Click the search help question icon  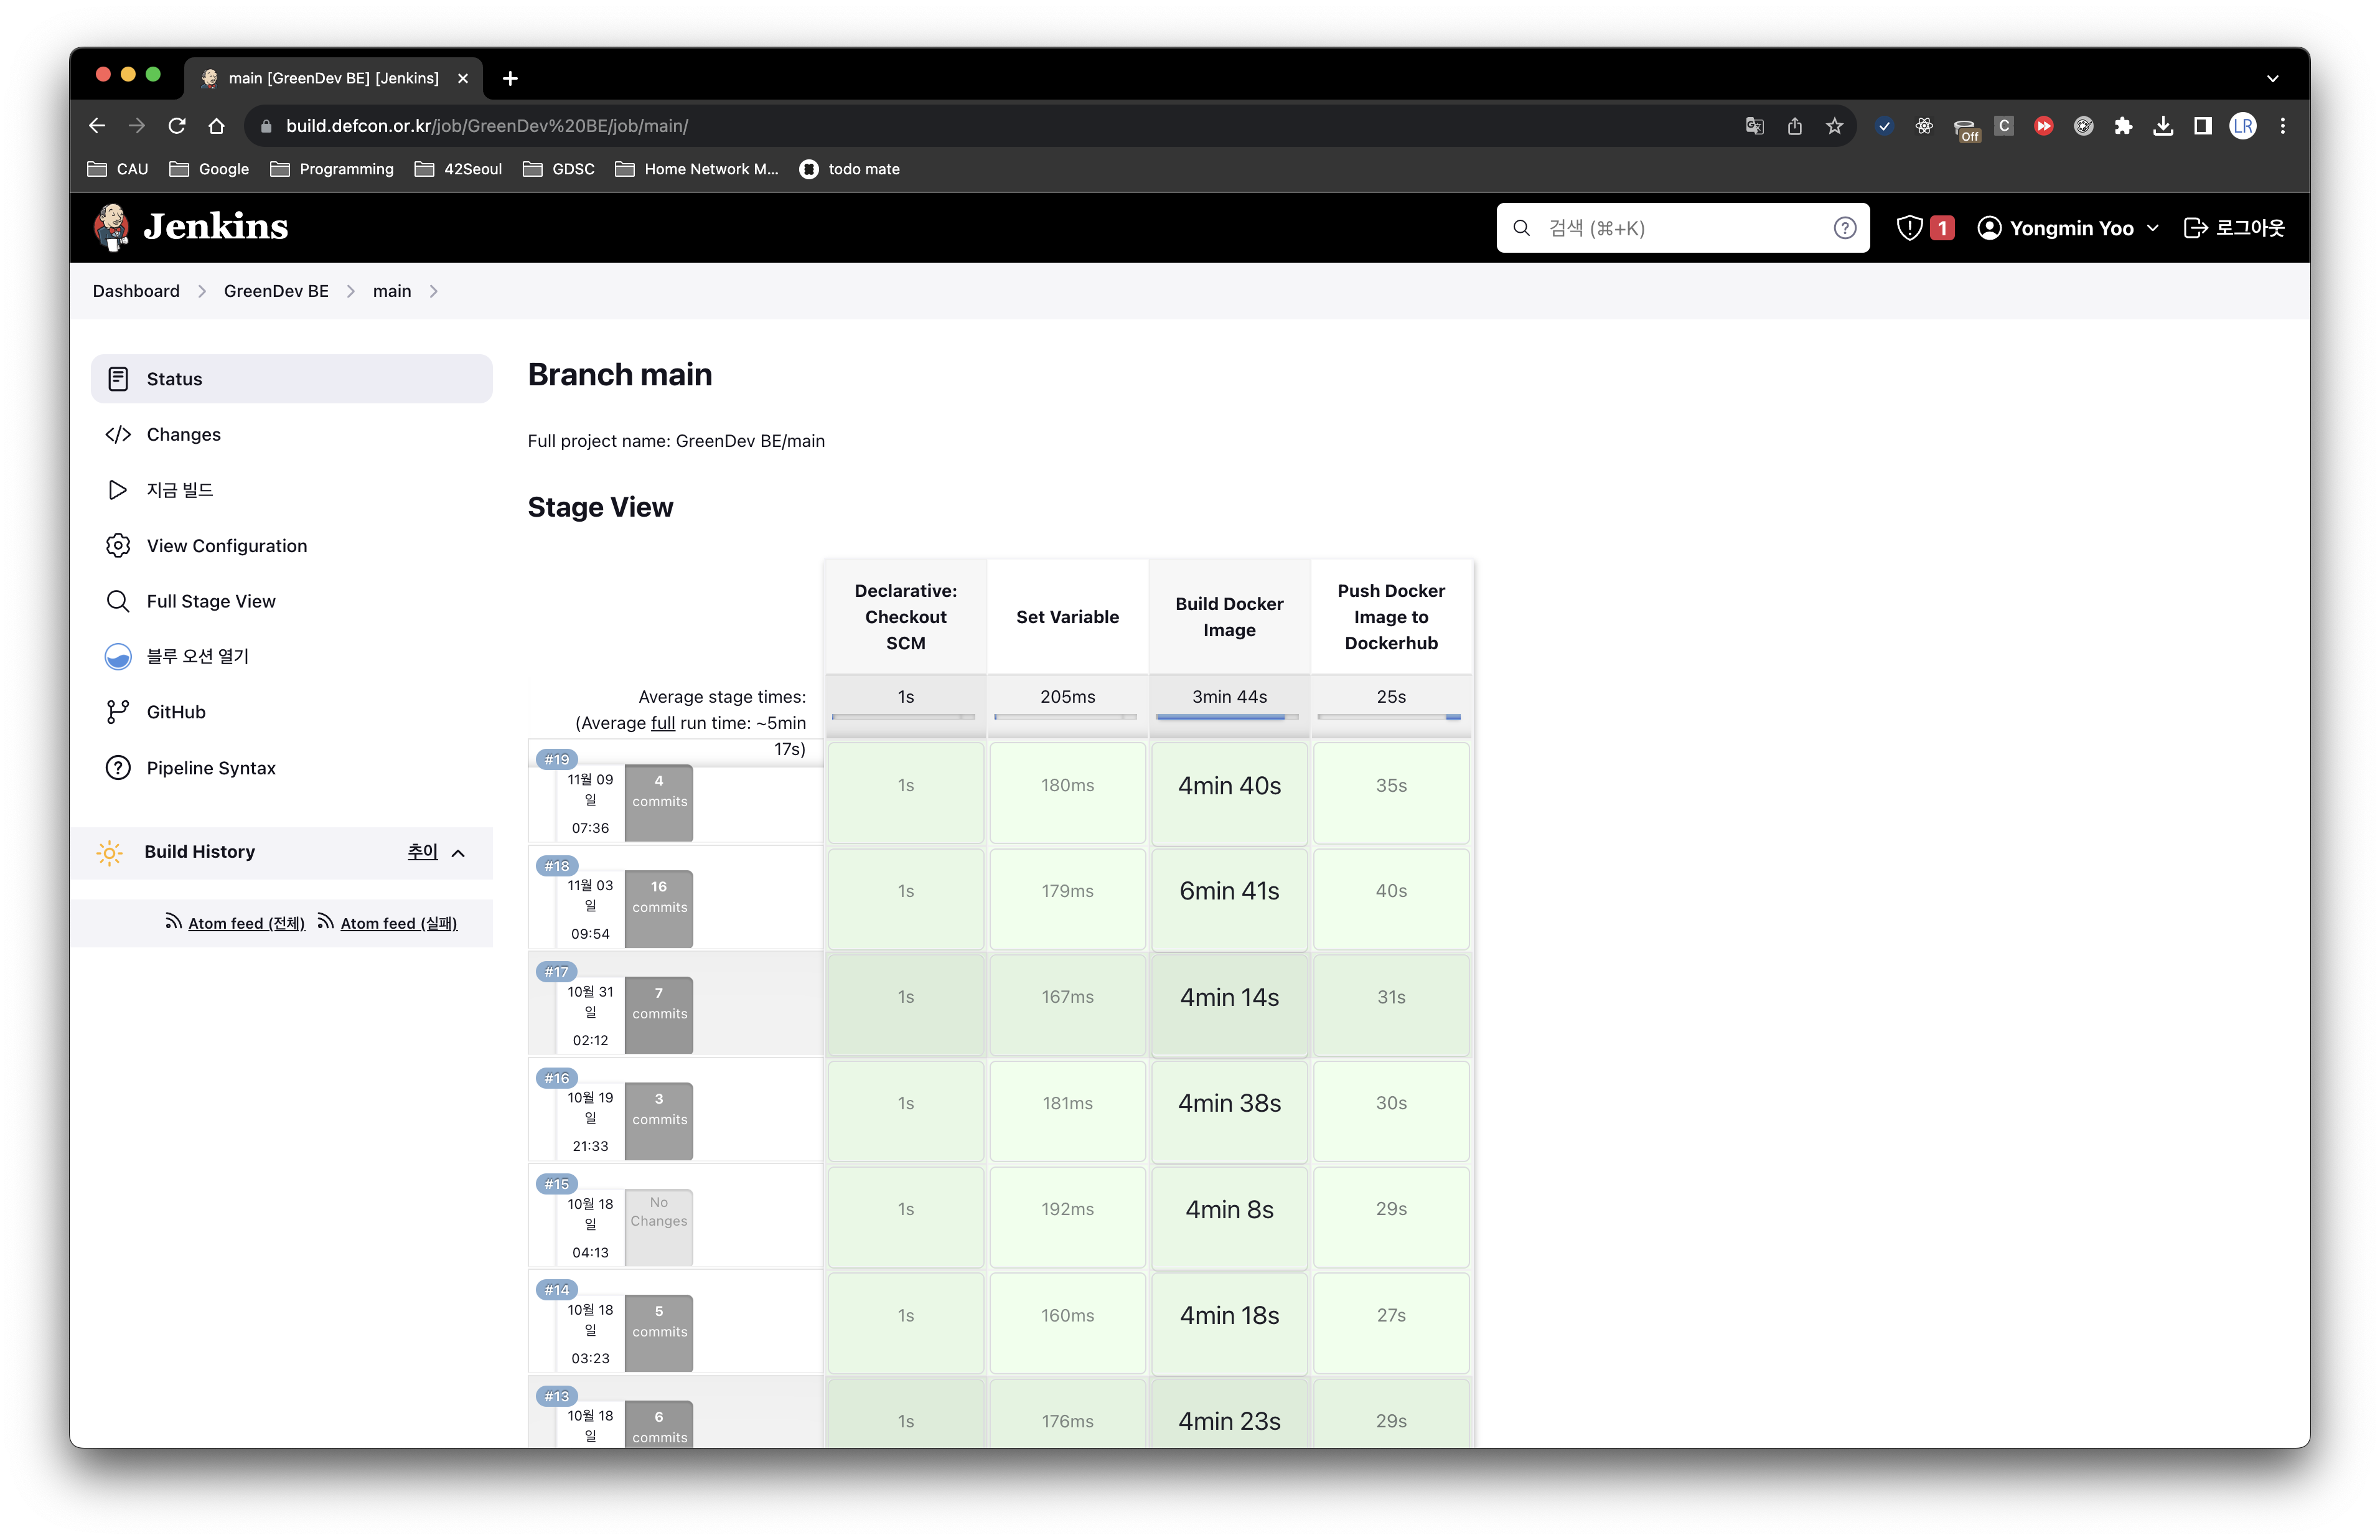point(1844,228)
